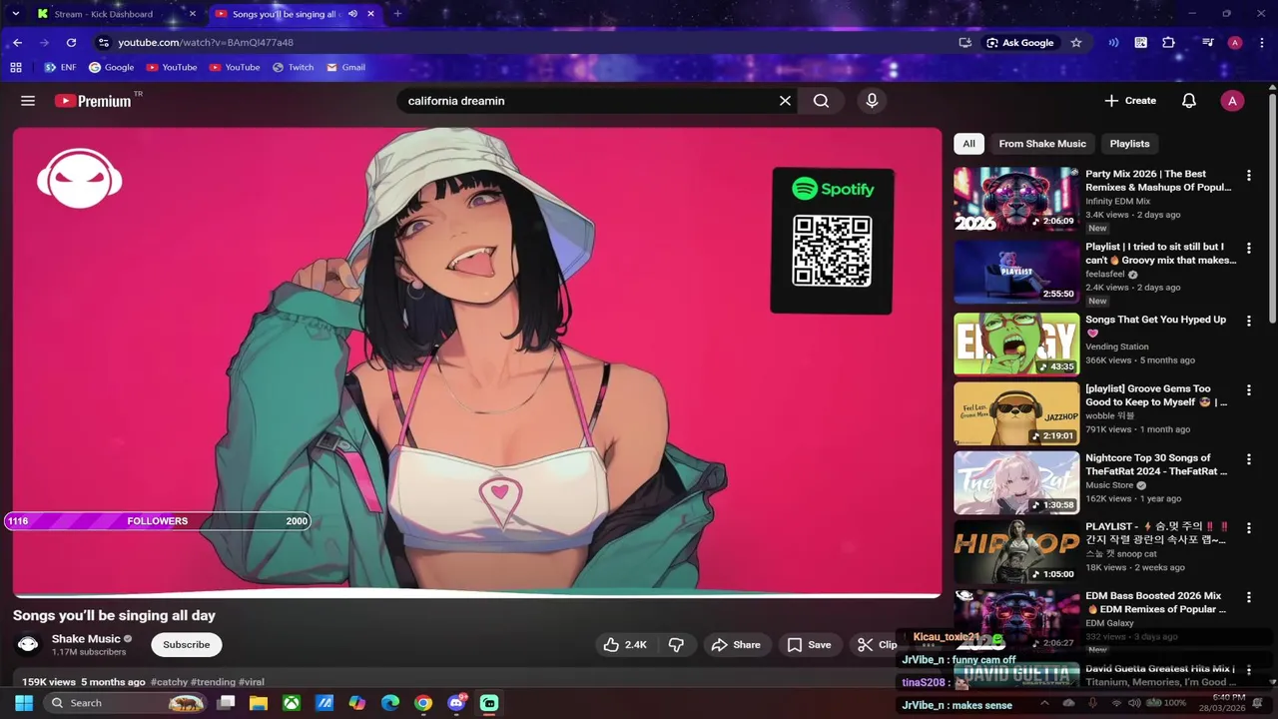This screenshot has height=719, width=1278.
Task: Mute the YouTube tab via speaker icon
Action: click(x=352, y=14)
